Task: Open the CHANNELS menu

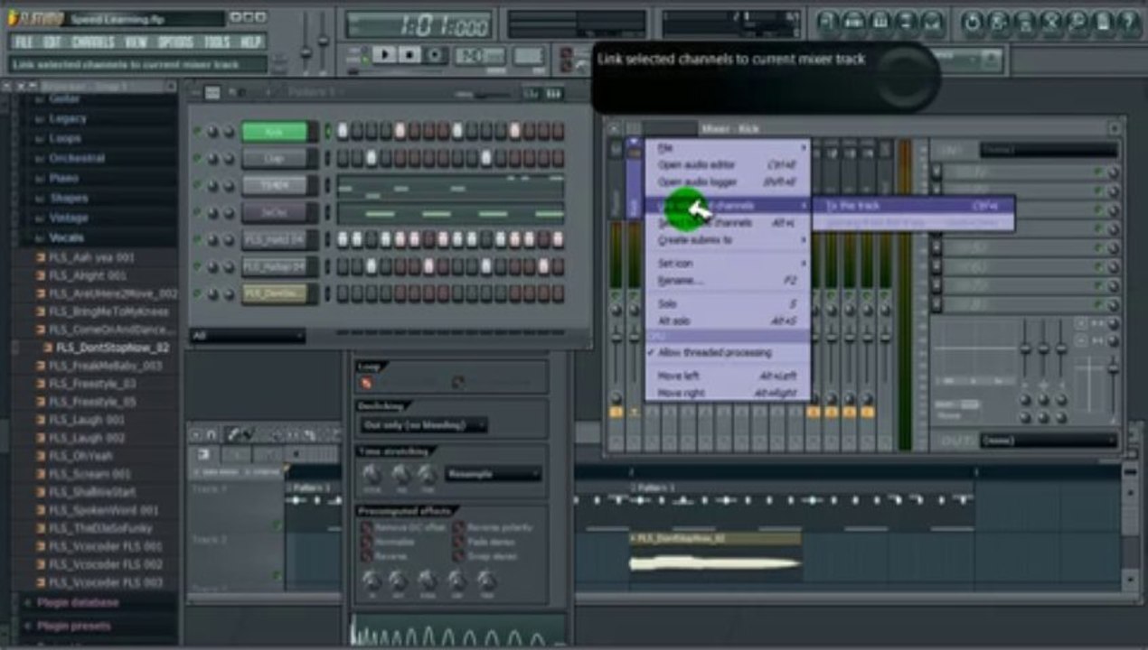Action: click(x=92, y=42)
